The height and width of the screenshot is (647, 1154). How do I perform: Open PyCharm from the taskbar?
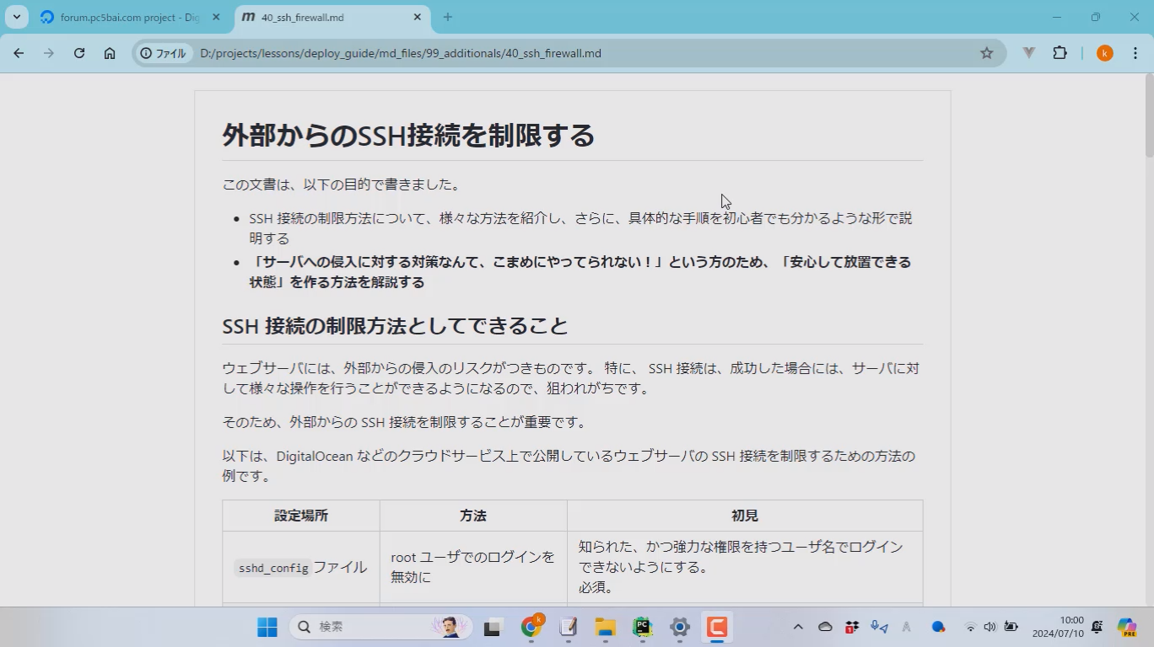coord(643,627)
